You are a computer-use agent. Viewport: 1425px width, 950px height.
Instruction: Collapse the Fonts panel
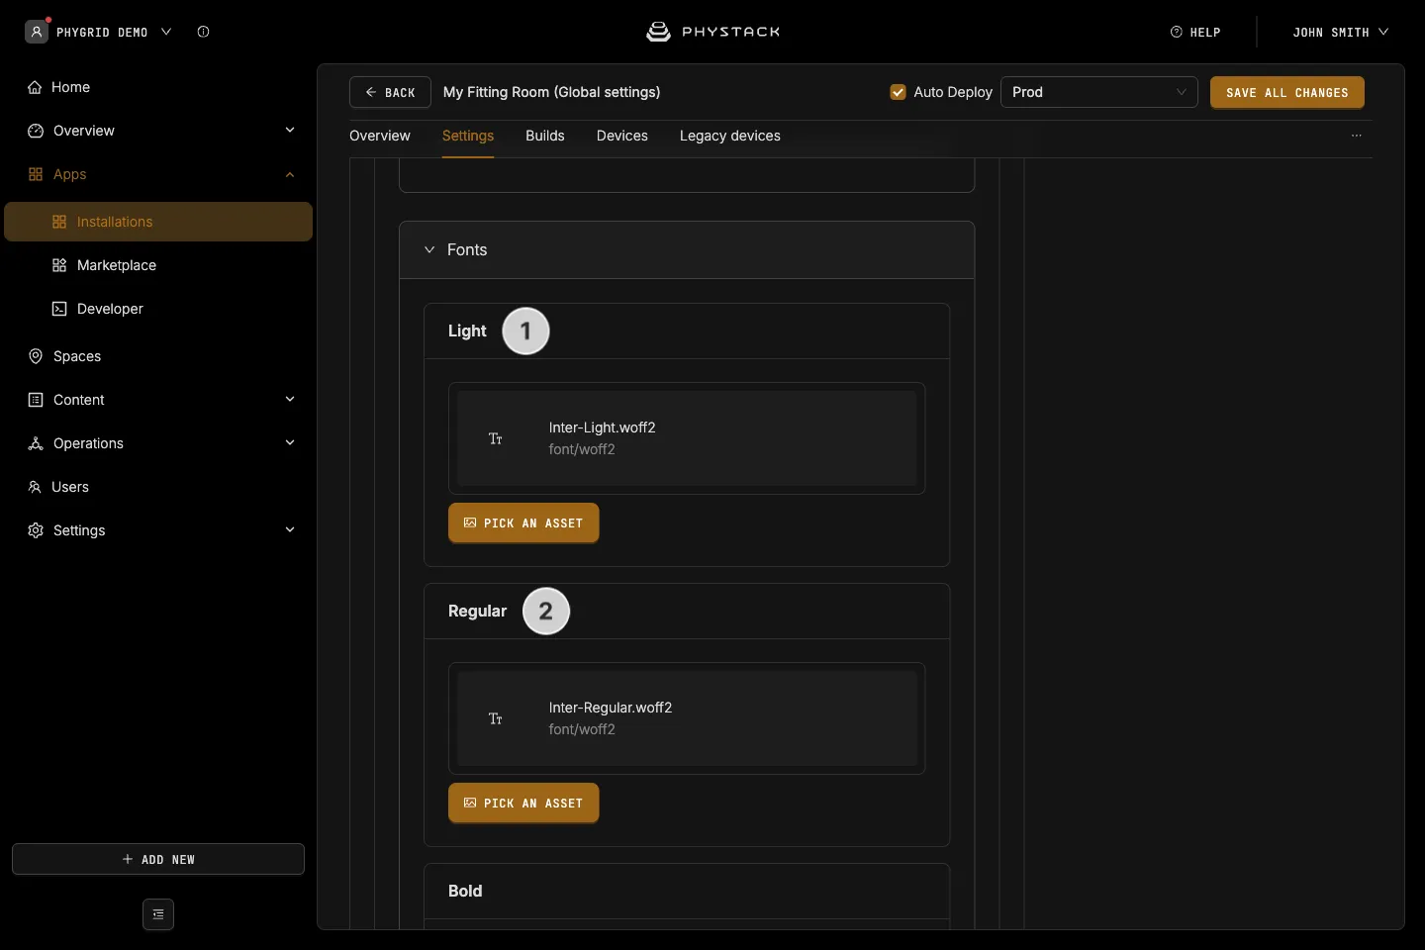429,249
